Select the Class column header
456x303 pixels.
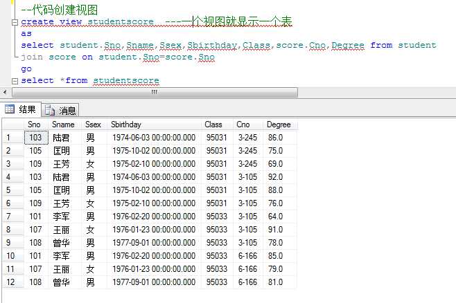coord(217,125)
